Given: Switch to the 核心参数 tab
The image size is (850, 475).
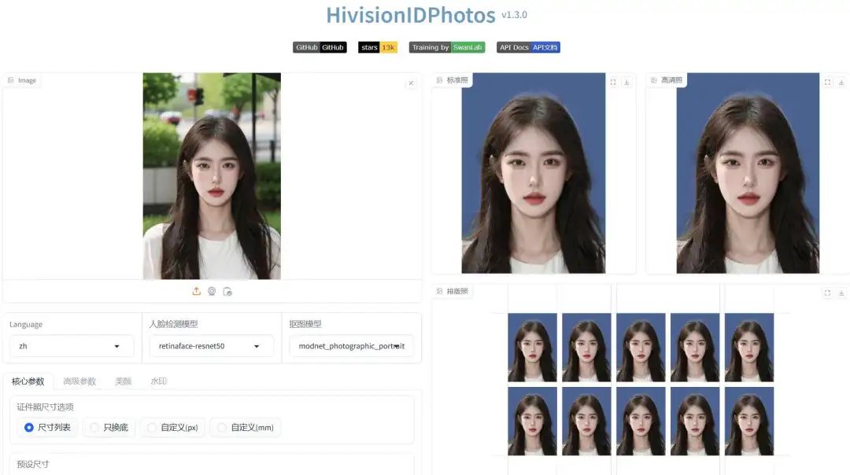Looking at the screenshot, I should point(28,381).
